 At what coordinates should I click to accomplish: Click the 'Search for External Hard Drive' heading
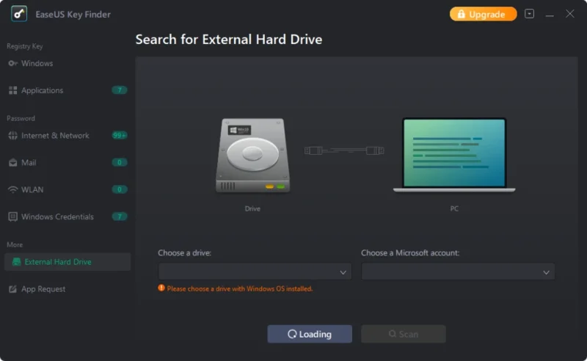click(229, 40)
